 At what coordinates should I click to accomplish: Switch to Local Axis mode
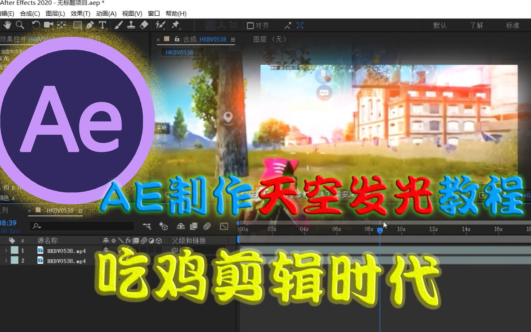click(x=210, y=25)
